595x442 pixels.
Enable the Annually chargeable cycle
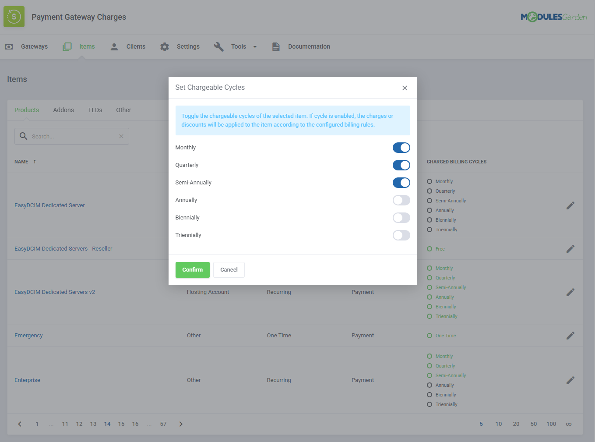pyautogui.click(x=401, y=200)
